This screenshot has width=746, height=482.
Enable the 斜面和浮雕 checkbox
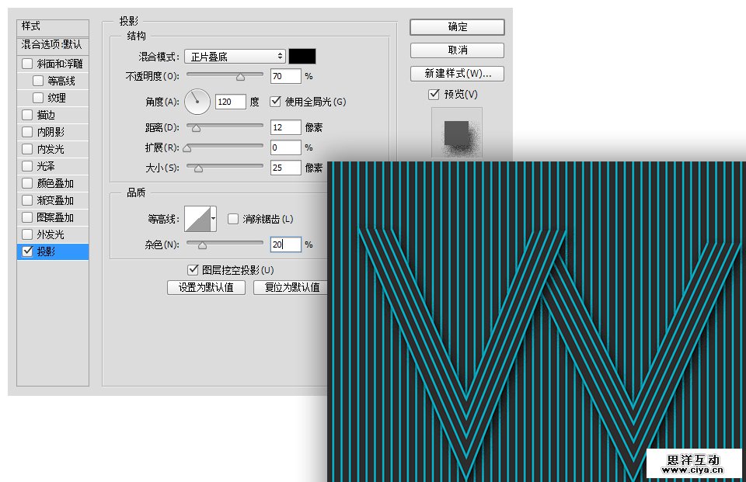point(27,64)
